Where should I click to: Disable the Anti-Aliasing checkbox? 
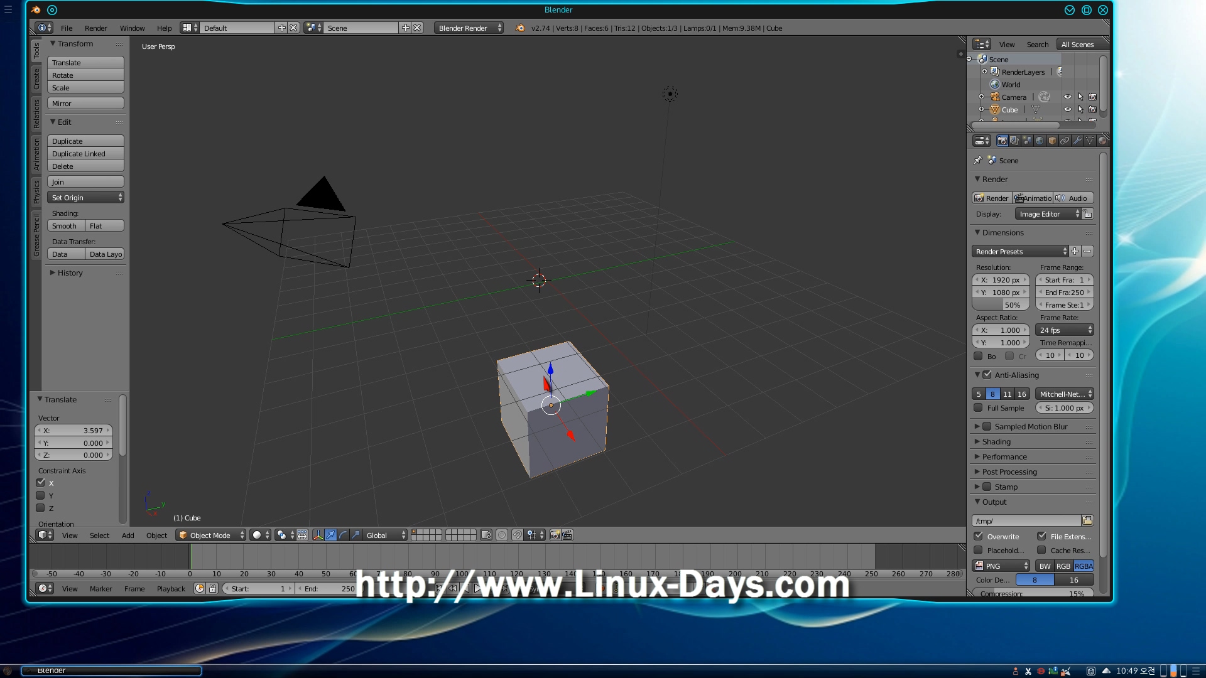(987, 375)
